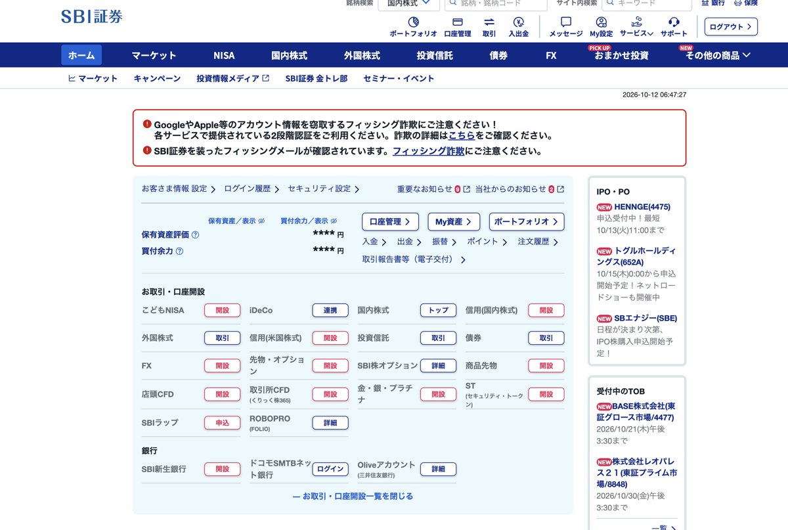Image resolution: width=788 pixels, height=530 pixels.
Task: Click the SBI証券 logo
Action: tap(92, 16)
